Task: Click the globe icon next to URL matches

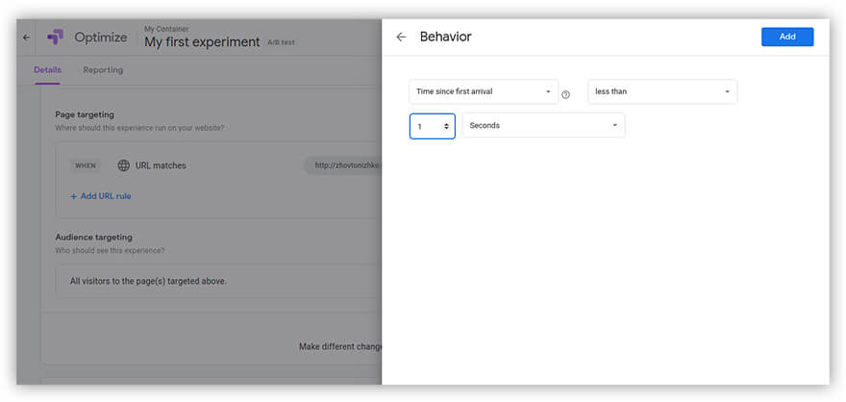Action: pyautogui.click(x=124, y=165)
